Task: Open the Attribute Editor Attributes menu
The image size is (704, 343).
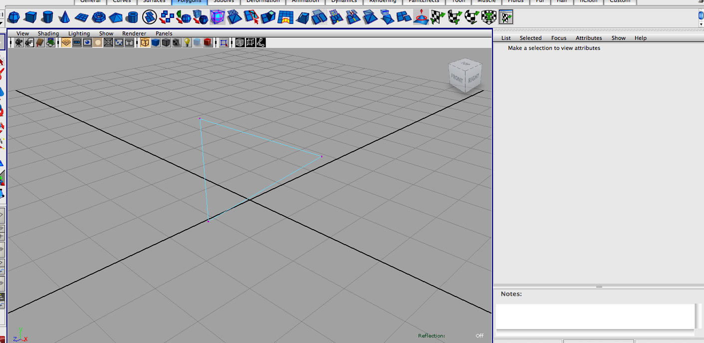Action: tap(589, 38)
